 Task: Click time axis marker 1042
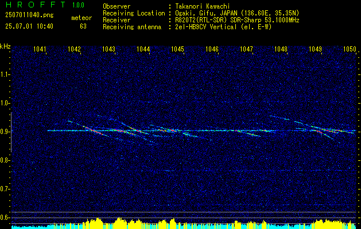(x=75, y=49)
